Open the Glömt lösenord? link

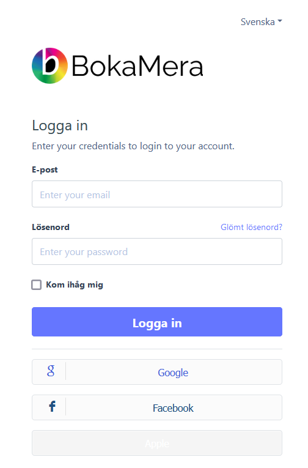251,227
